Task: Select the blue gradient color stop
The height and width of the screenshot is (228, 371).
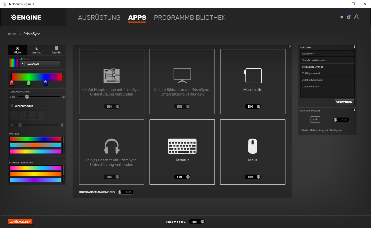Action: tap(45, 83)
